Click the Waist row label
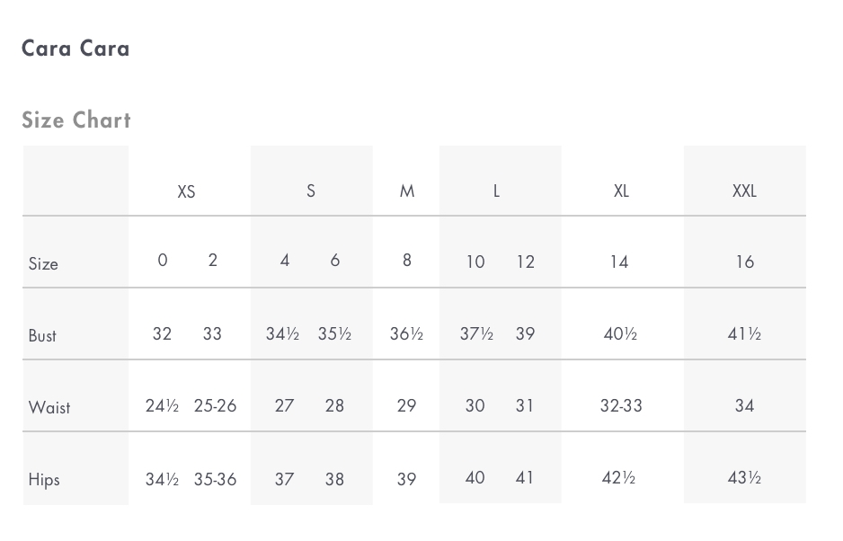Image resolution: width=843 pixels, height=541 pixels. (x=49, y=407)
